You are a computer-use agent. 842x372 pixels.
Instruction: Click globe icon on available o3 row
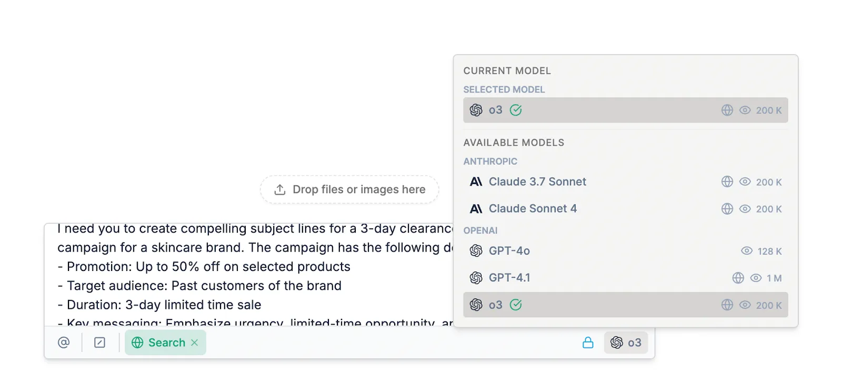pyautogui.click(x=727, y=305)
